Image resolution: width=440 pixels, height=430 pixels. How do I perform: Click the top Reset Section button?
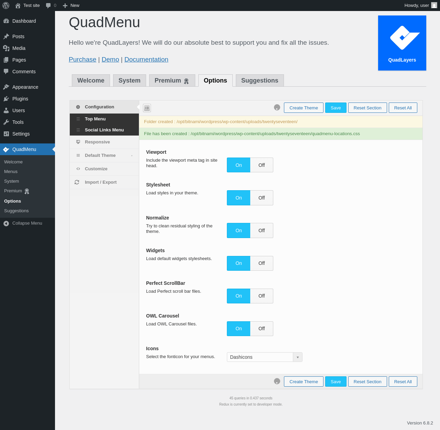(367, 108)
